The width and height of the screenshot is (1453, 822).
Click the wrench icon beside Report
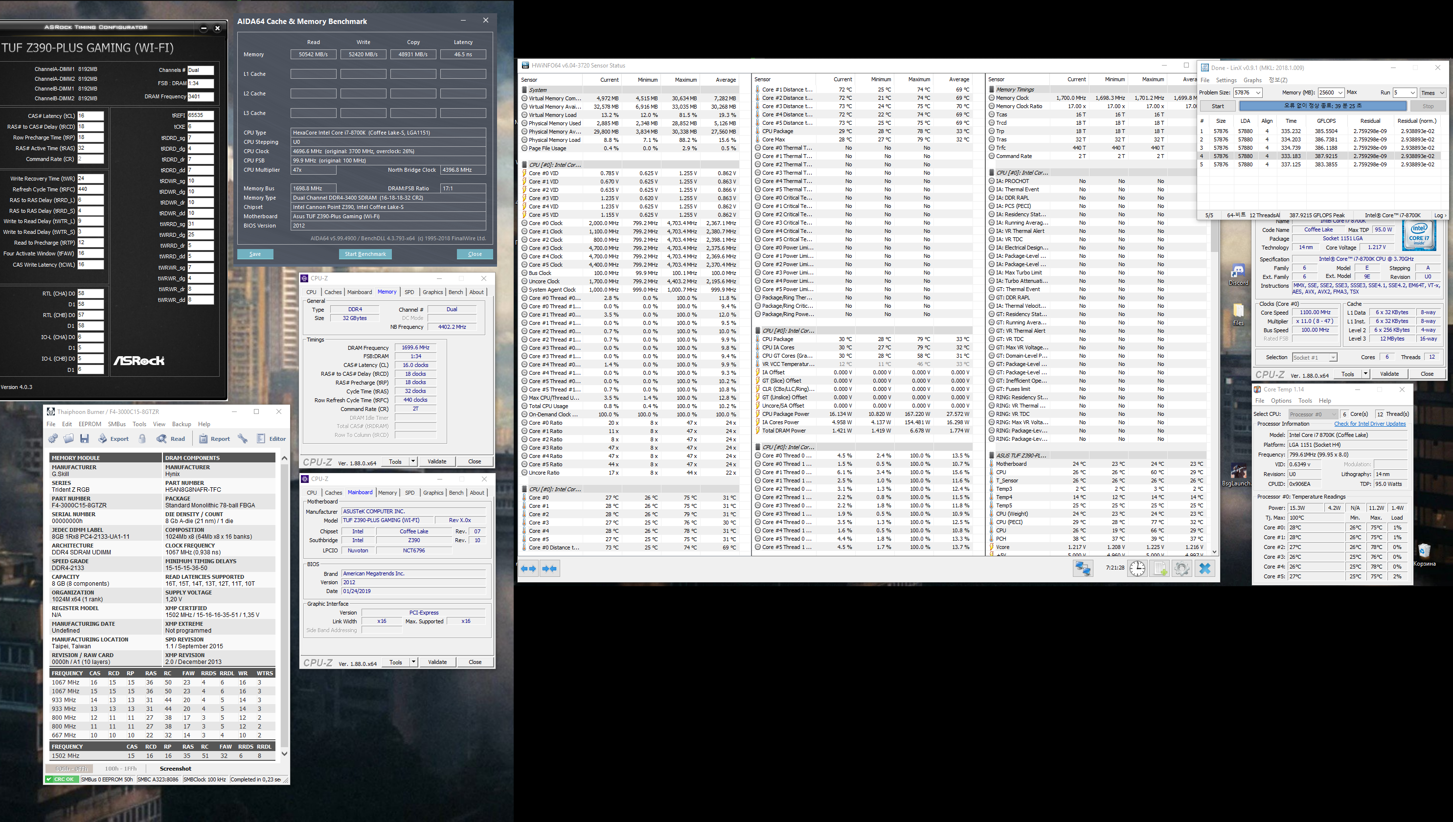[x=243, y=439]
